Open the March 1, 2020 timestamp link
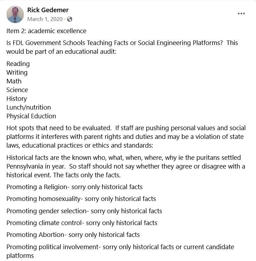The height and width of the screenshot is (261, 256). [x=45, y=19]
